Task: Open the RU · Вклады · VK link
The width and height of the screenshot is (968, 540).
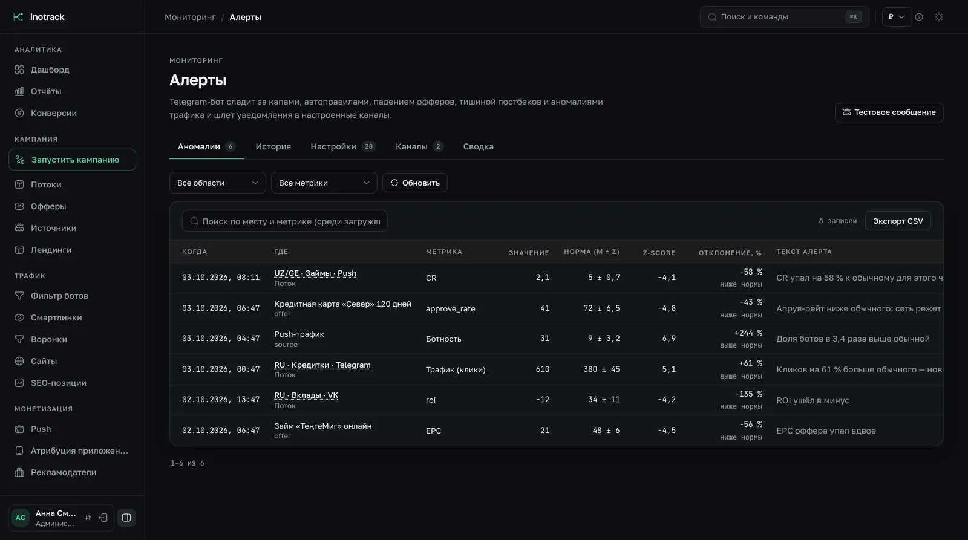Action: point(306,395)
